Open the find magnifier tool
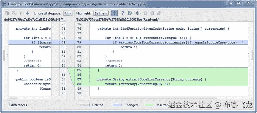This screenshot has width=257, height=113. click(14, 13)
